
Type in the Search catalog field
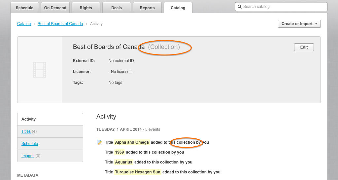(284, 7)
